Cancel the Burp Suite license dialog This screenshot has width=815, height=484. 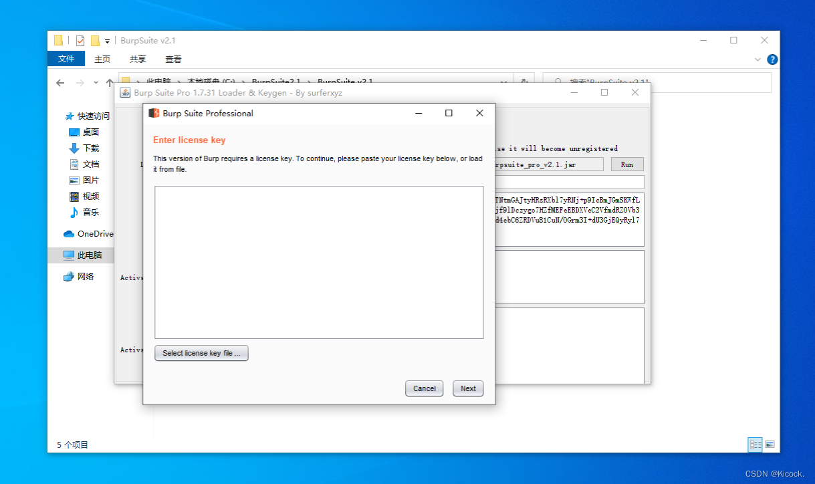pyautogui.click(x=424, y=388)
